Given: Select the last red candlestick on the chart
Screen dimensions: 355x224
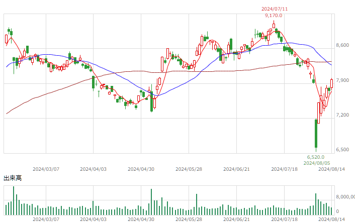Looking at the screenshot, I should coord(332,84).
